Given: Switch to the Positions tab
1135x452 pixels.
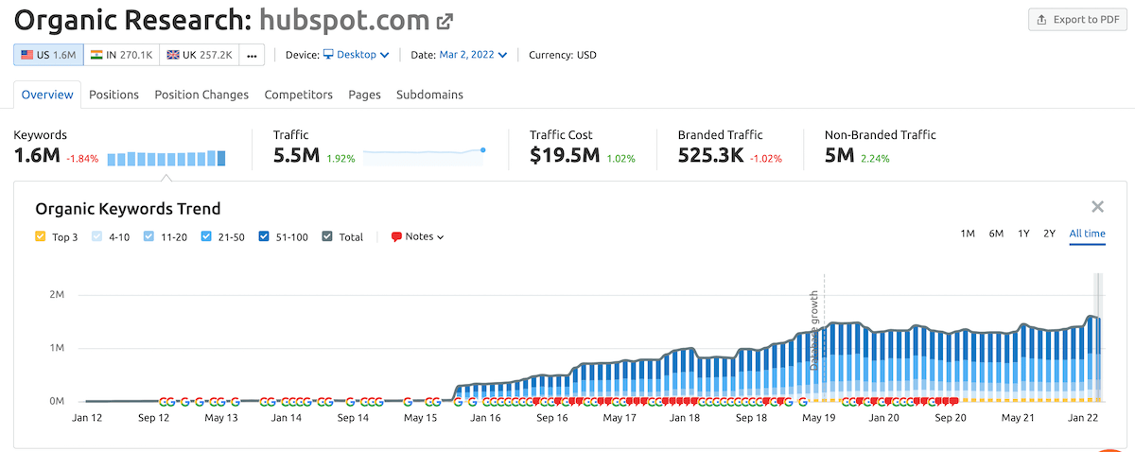Looking at the screenshot, I should point(113,95).
